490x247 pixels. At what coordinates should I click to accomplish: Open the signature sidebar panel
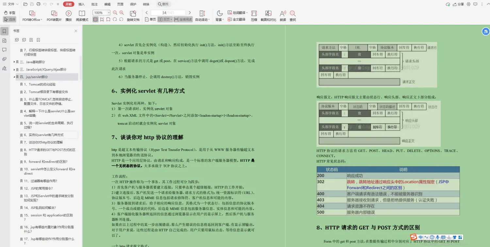click(x=4, y=68)
